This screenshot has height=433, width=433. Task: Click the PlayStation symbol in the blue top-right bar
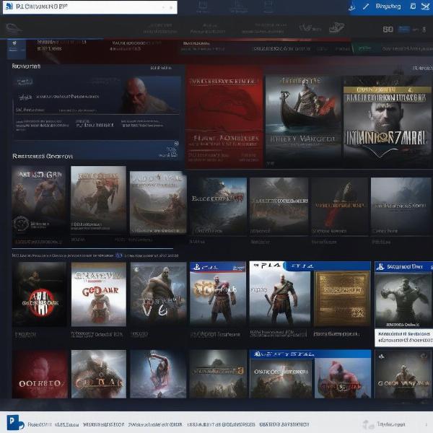352,7
